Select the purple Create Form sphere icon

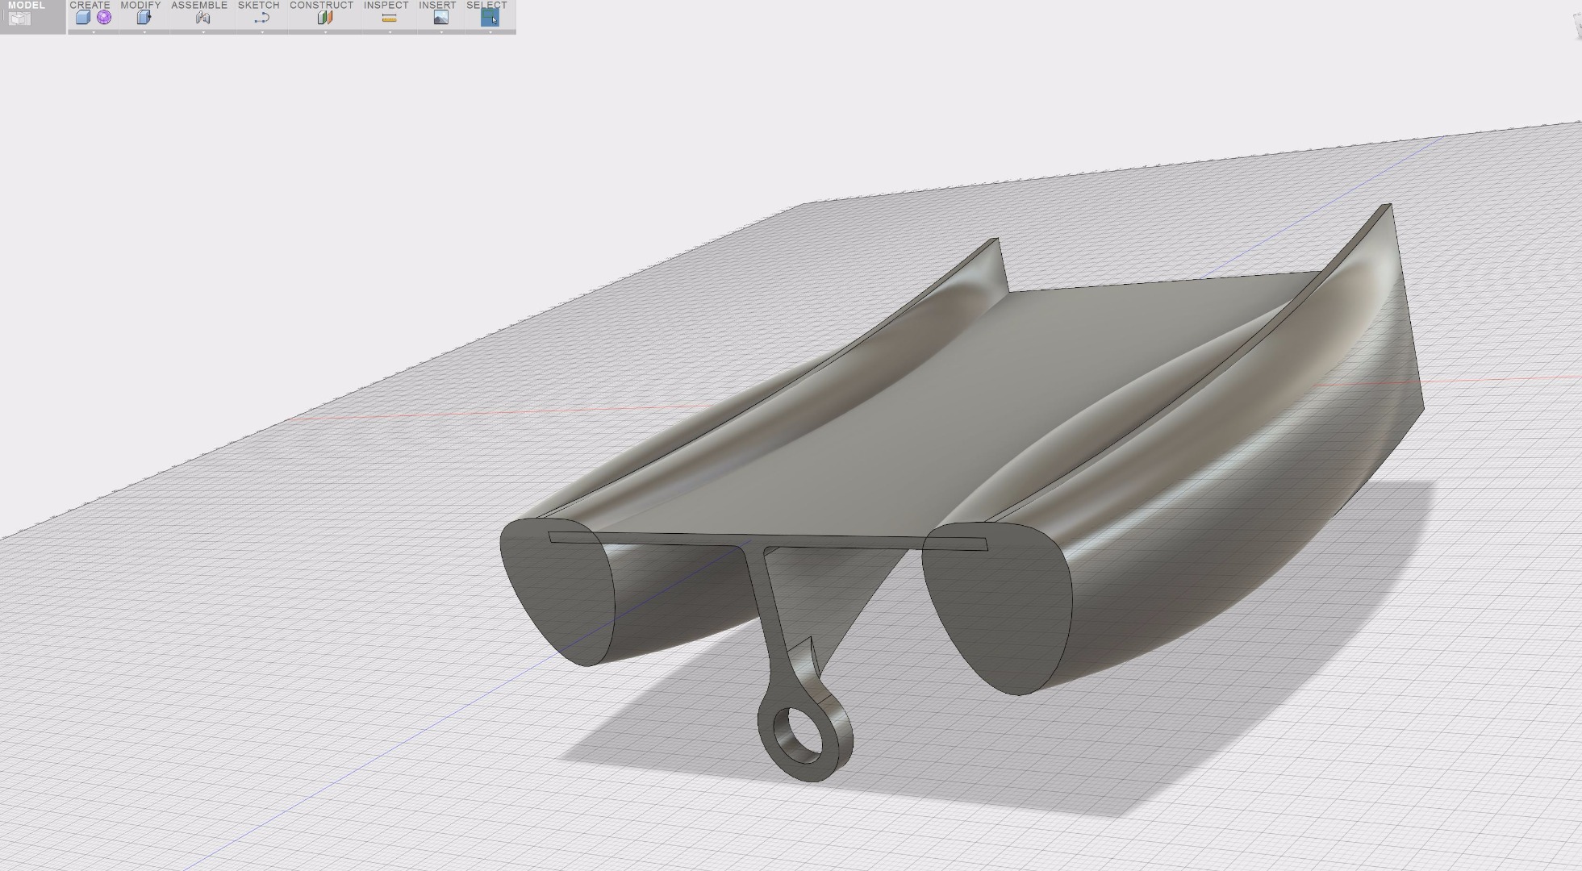click(104, 18)
